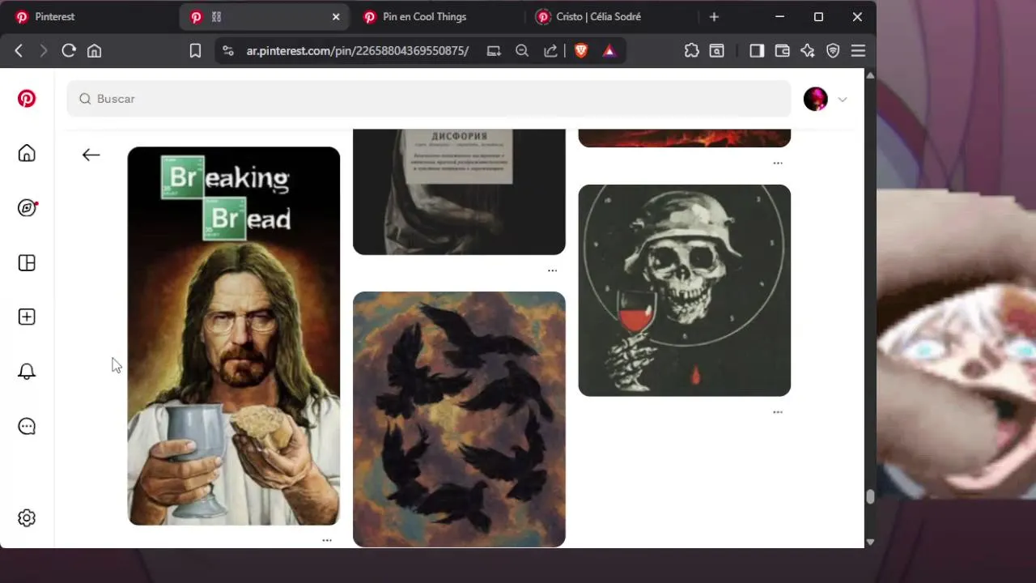Click the page vertical scrollbar thumb
This screenshot has height=583, width=1036.
tap(870, 496)
